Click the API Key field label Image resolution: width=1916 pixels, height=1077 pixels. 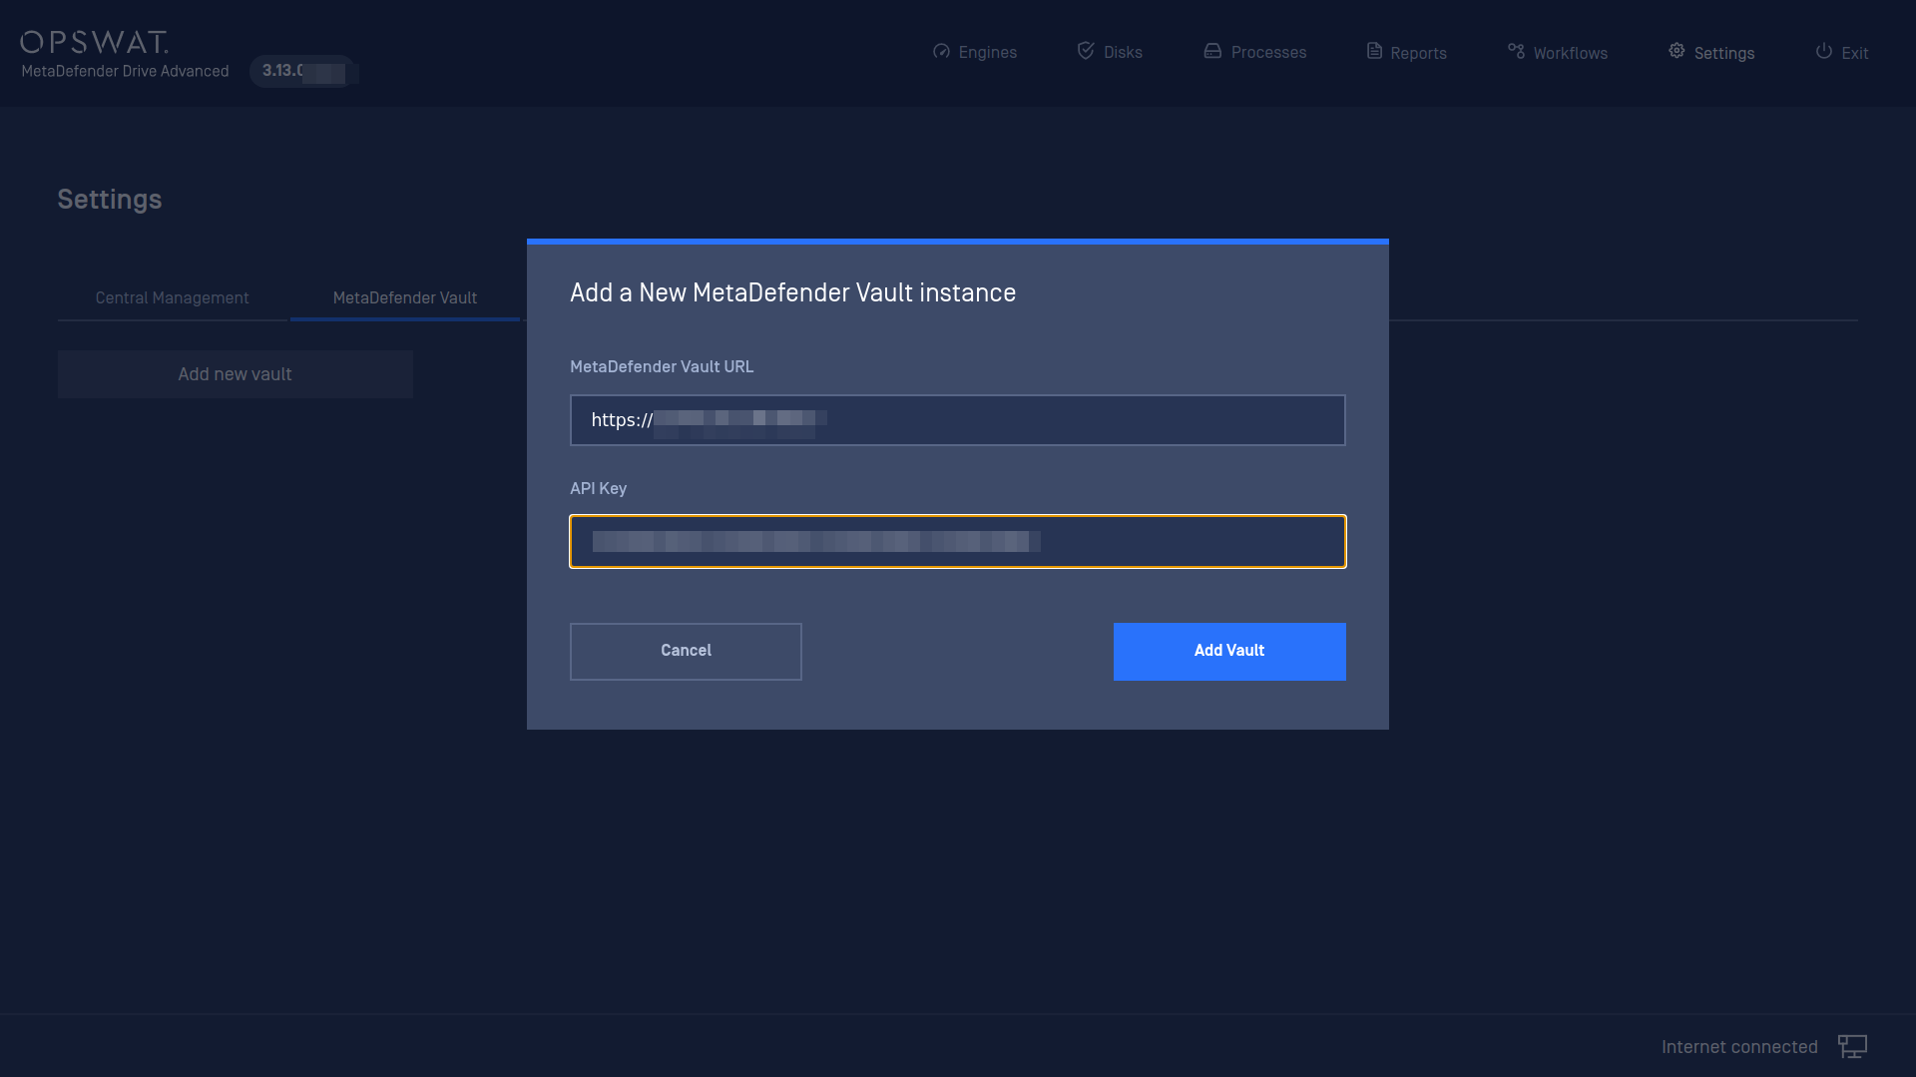pyautogui.click(x=598, y=488)
